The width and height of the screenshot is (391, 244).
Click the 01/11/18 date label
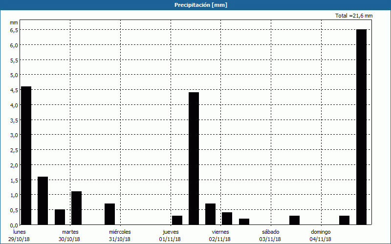170,239
